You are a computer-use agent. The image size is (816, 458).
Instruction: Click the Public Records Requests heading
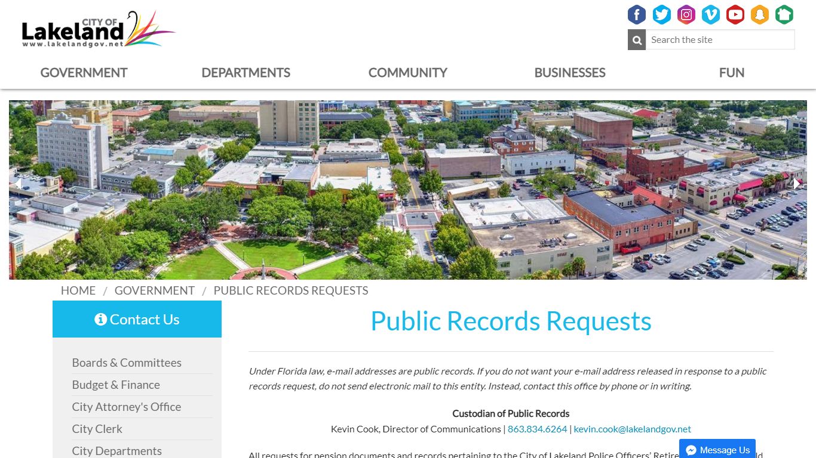click(511, 321)
